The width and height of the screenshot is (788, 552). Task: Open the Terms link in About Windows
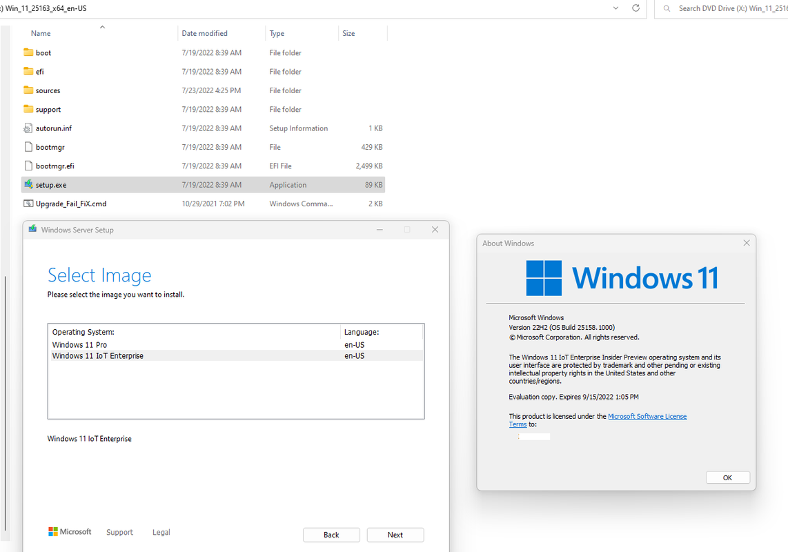tap(518, 424)
